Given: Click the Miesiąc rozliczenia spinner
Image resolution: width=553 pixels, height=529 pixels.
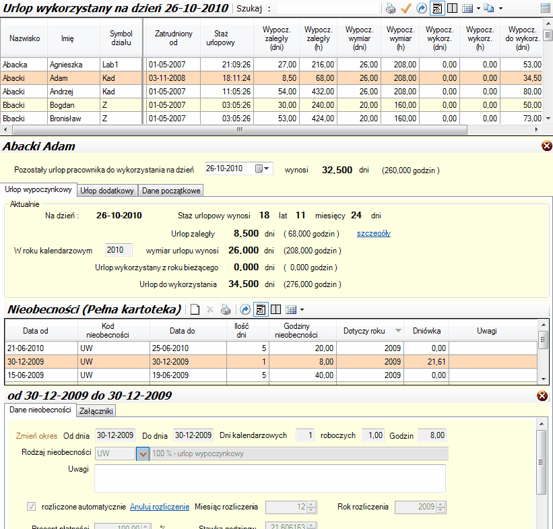Looking at the screenshot, I should [311, 507].
